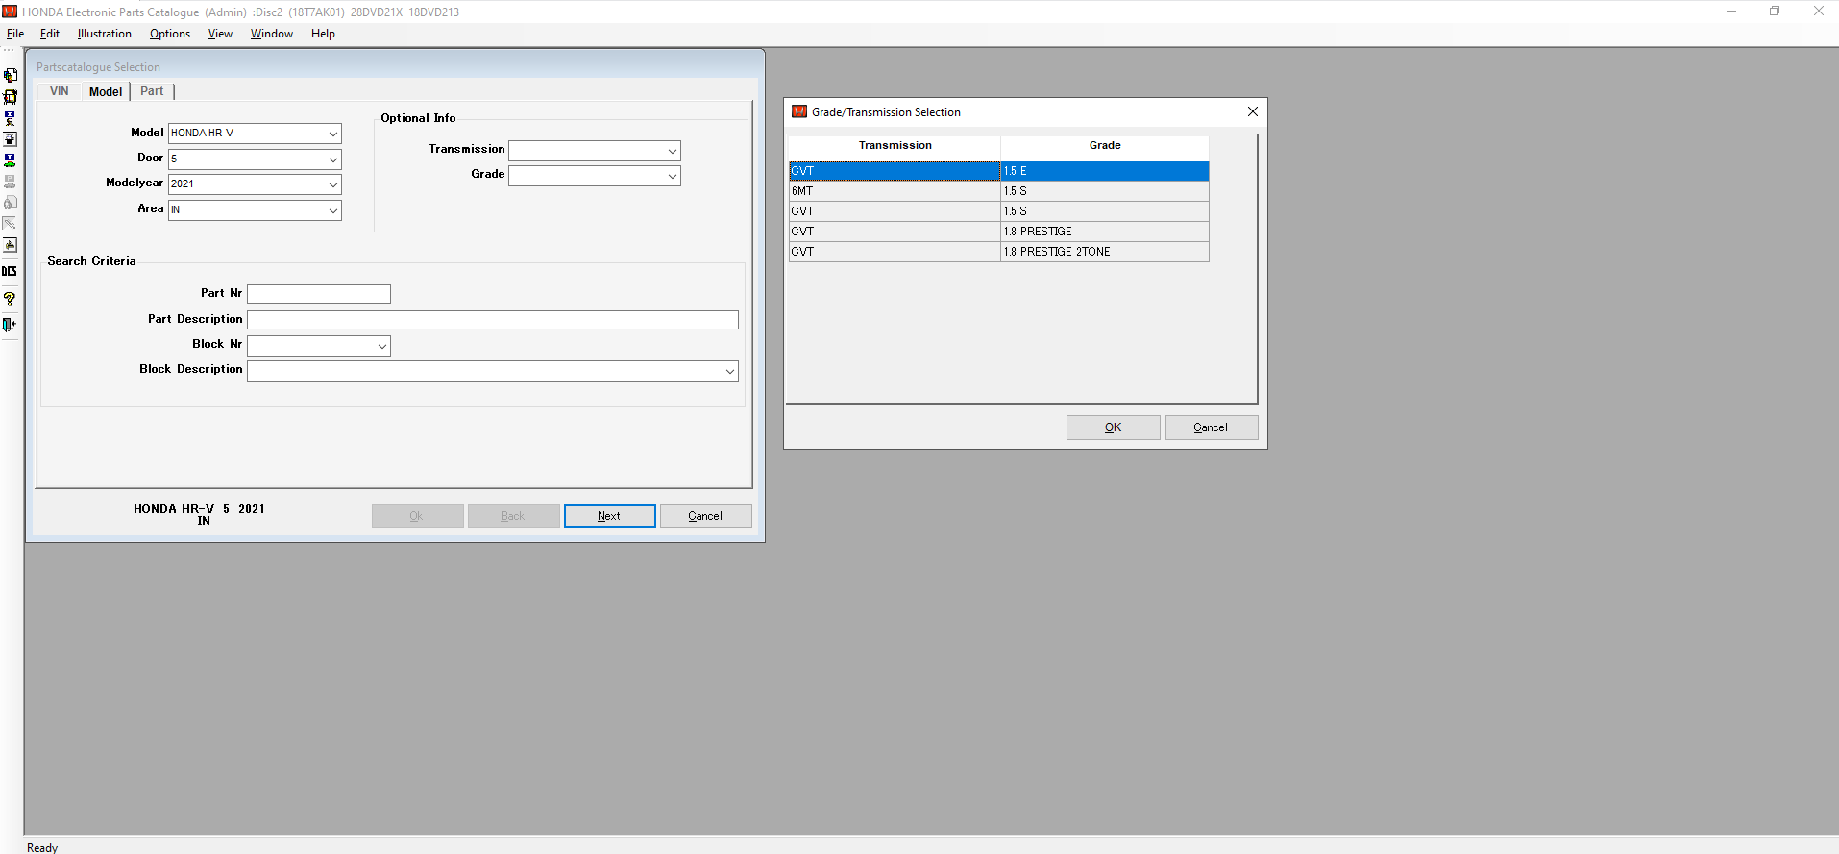1839x854 pixels.
Task: Expand the Block Nr dropdown
Action: tap(381, 346)
